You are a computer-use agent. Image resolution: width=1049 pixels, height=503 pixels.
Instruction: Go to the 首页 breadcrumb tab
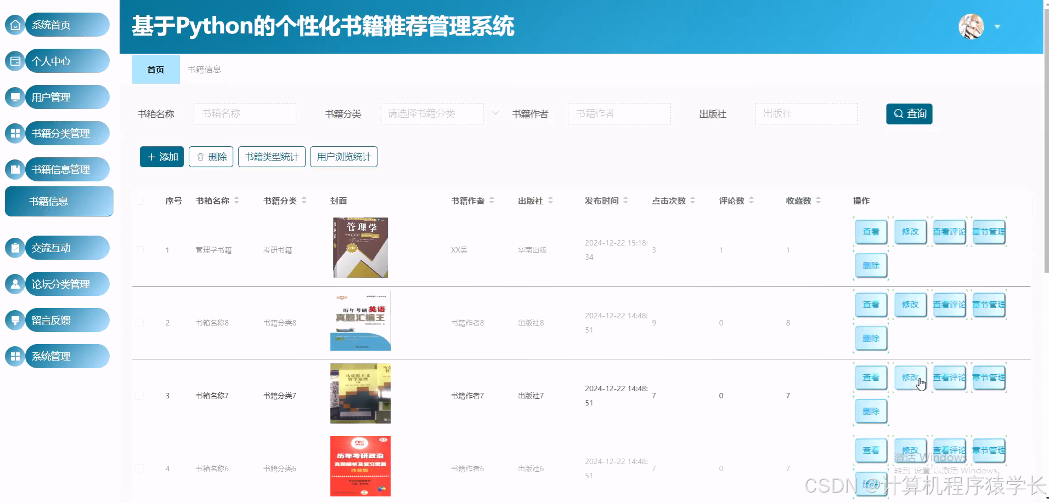pyautogui.click(x=156, y=70)
